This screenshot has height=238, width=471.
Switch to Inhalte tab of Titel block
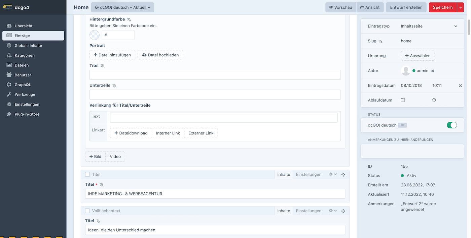[x=284, y=174]
